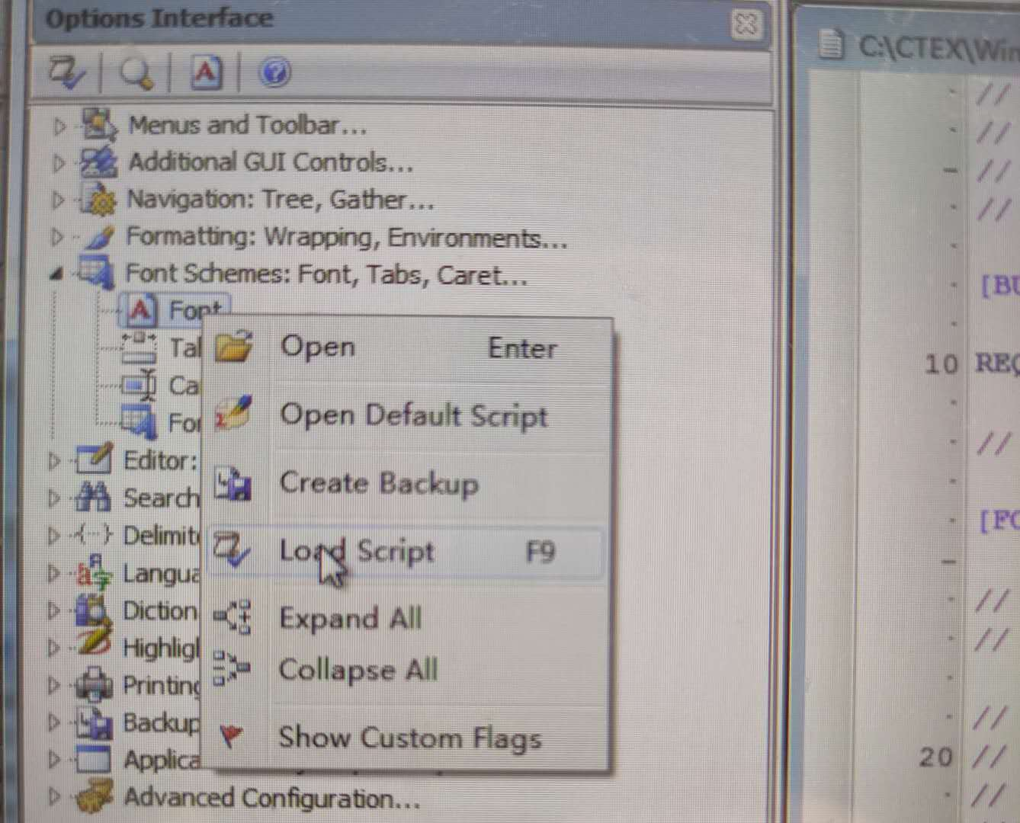This screenshot has height=823, width=1020.
Task: Expand Advanced Configuration node
Action: [x=54, y=797]
